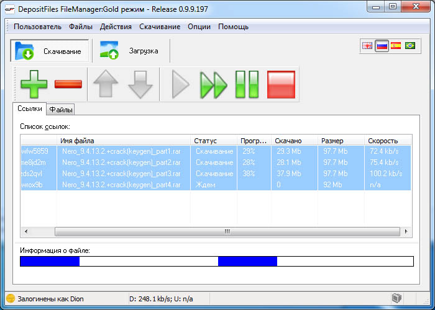Select the Spanish flag language

(x=396, y=46)
